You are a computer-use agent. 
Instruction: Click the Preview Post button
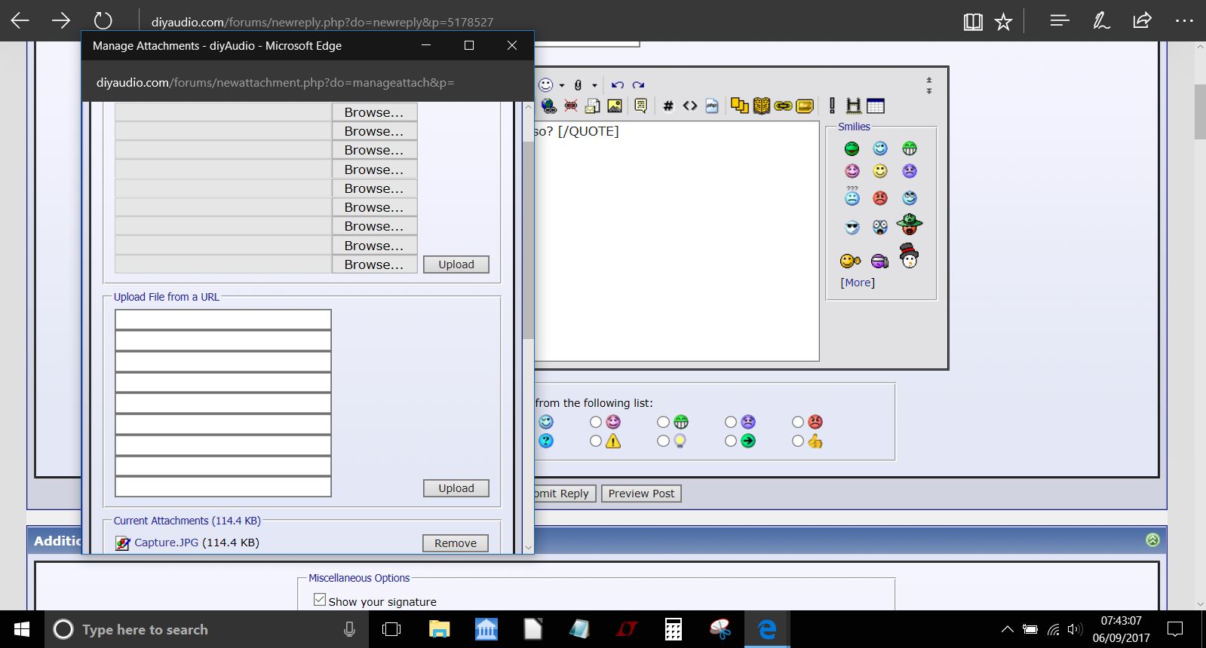(642, 494)
